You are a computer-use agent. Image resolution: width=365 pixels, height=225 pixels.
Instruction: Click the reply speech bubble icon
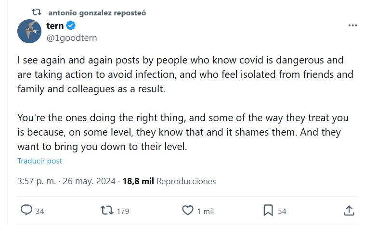(27, 210)
